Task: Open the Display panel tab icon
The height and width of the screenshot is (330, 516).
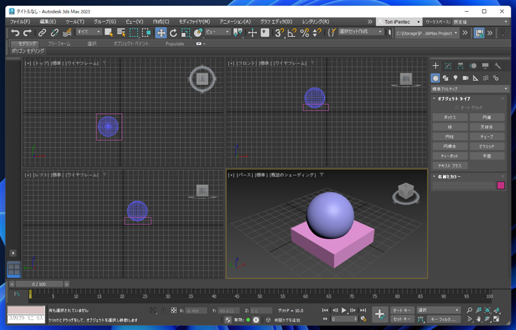Action: click(485, 66)
